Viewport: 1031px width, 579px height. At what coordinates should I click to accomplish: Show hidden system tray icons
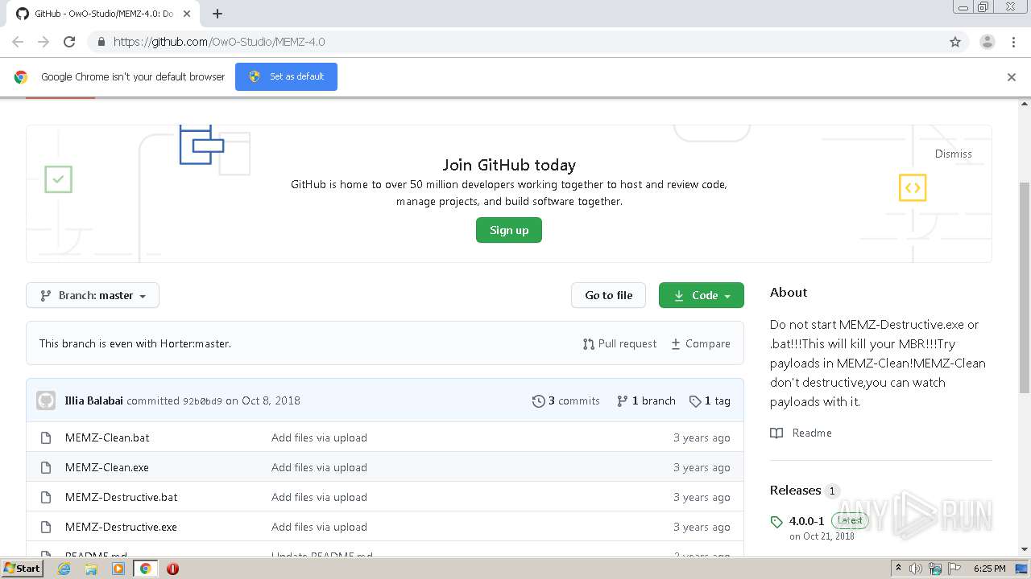pos(899,569)
